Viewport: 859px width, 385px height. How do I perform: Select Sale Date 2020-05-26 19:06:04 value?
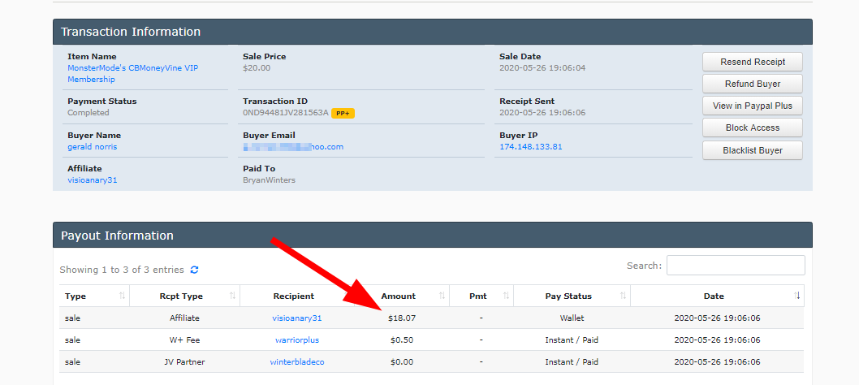(x=542, y=68)
